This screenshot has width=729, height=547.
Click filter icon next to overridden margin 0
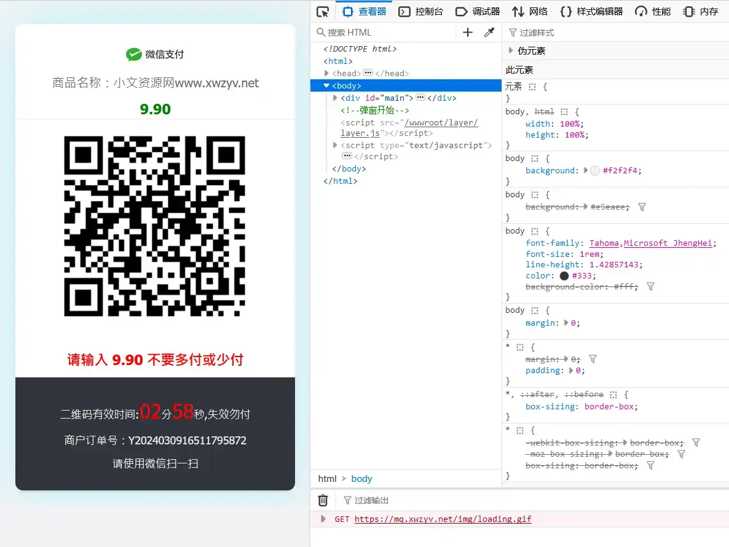coord(593,360)
